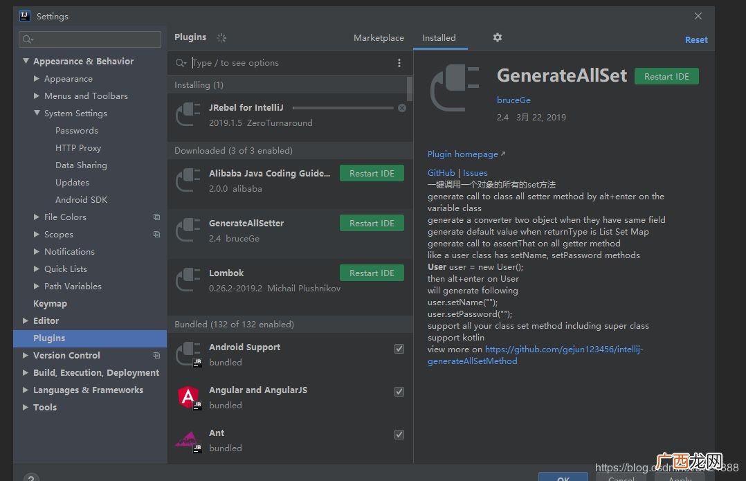This screenshot has width=746, height=481.
Task: Expand the Editor settings section
Action: click(26, 320)
